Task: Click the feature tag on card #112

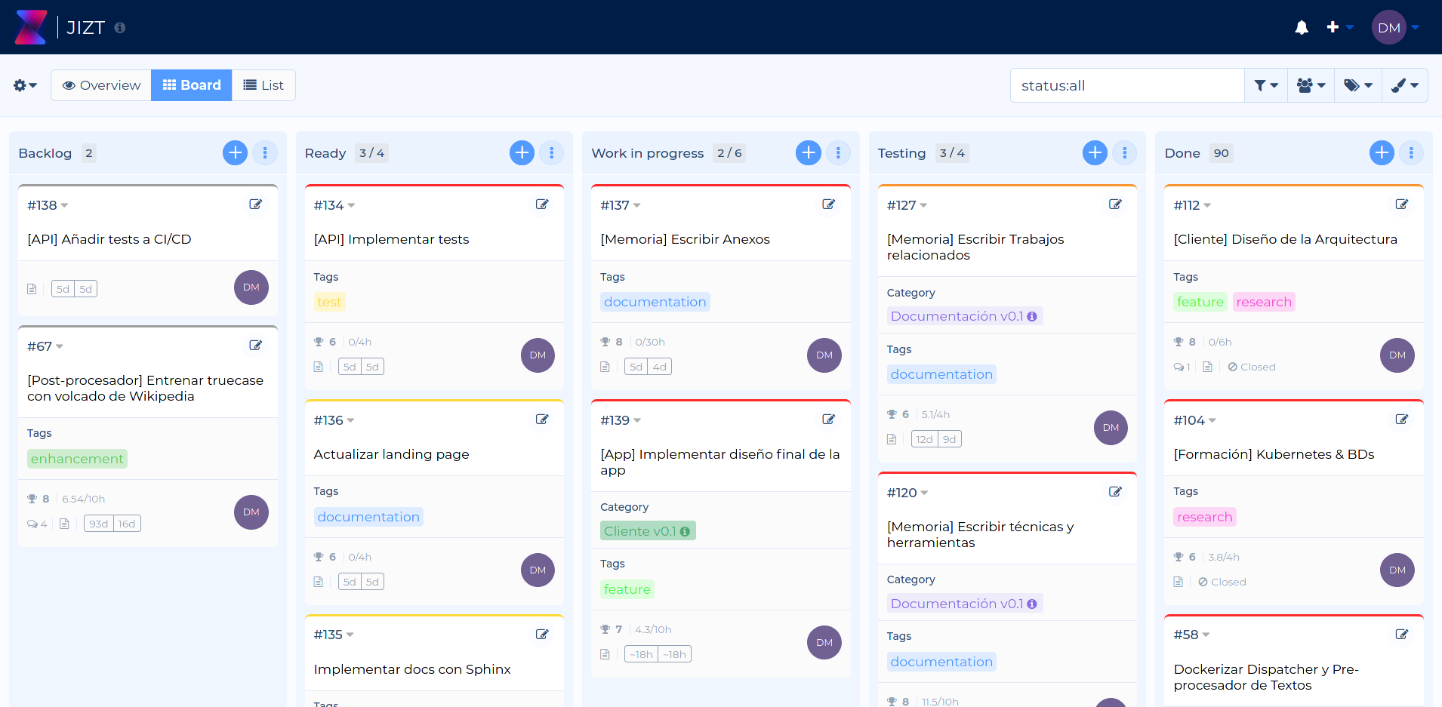Action: point(1200,302)
